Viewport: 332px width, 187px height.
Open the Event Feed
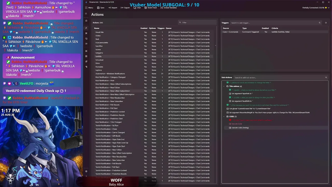pyautogui.click(x=150, y=8)
